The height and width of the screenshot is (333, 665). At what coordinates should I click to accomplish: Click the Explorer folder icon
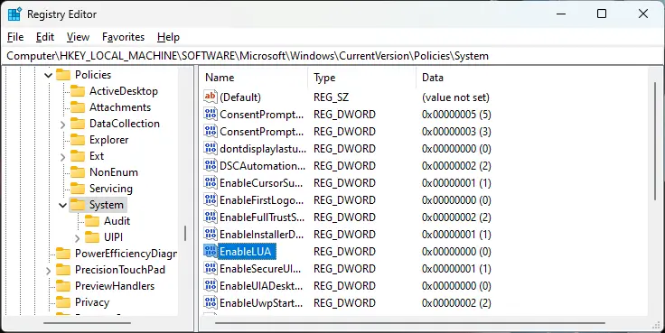[78, 140]
